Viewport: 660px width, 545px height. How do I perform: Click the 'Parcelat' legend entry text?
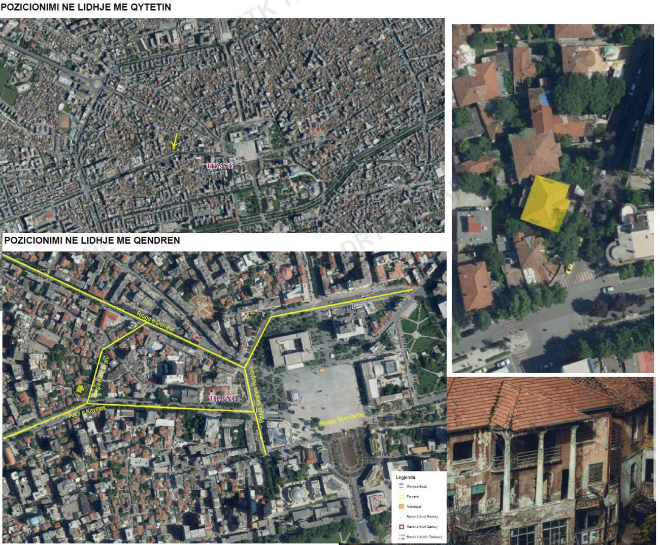[413, 496]
